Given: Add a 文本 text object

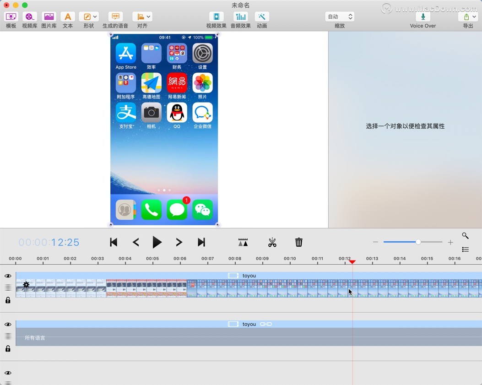Looking at the screenshot, I should (x=68, y=17).
